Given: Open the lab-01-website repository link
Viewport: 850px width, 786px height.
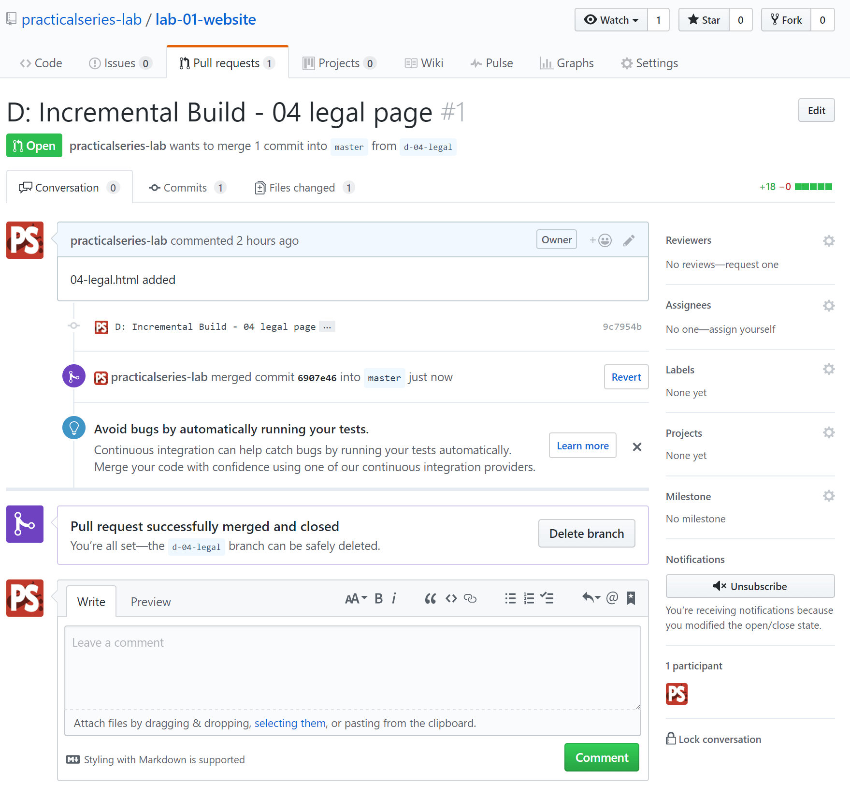Looking at the screenshot, I should [205, 20].
